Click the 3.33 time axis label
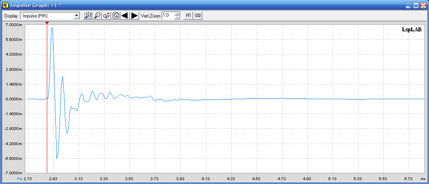 pyautogui.click(x=104, y=179)
